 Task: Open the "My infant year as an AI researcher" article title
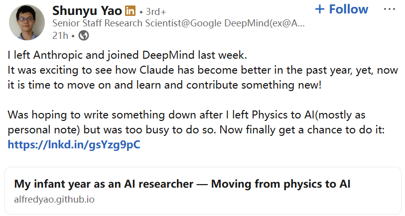point(182,184)
